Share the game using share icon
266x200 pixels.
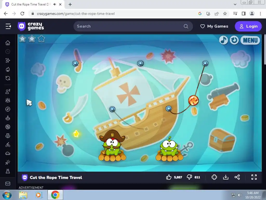[x=237, y=177]
